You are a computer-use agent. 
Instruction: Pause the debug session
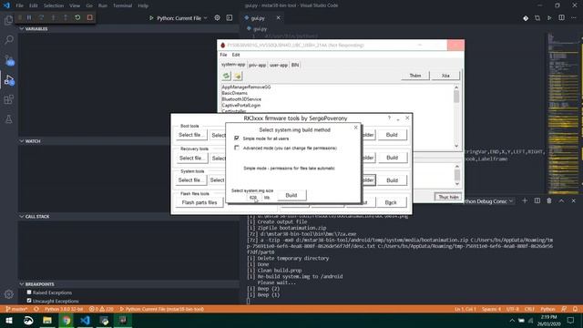(x=29, y=17)
